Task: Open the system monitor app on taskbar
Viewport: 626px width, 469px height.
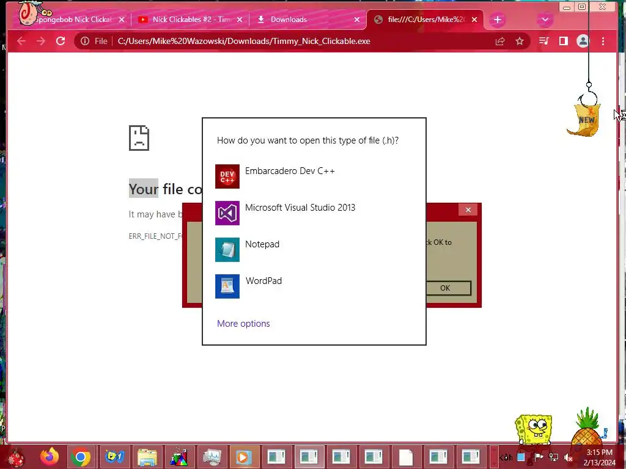Action: [212, 457]
